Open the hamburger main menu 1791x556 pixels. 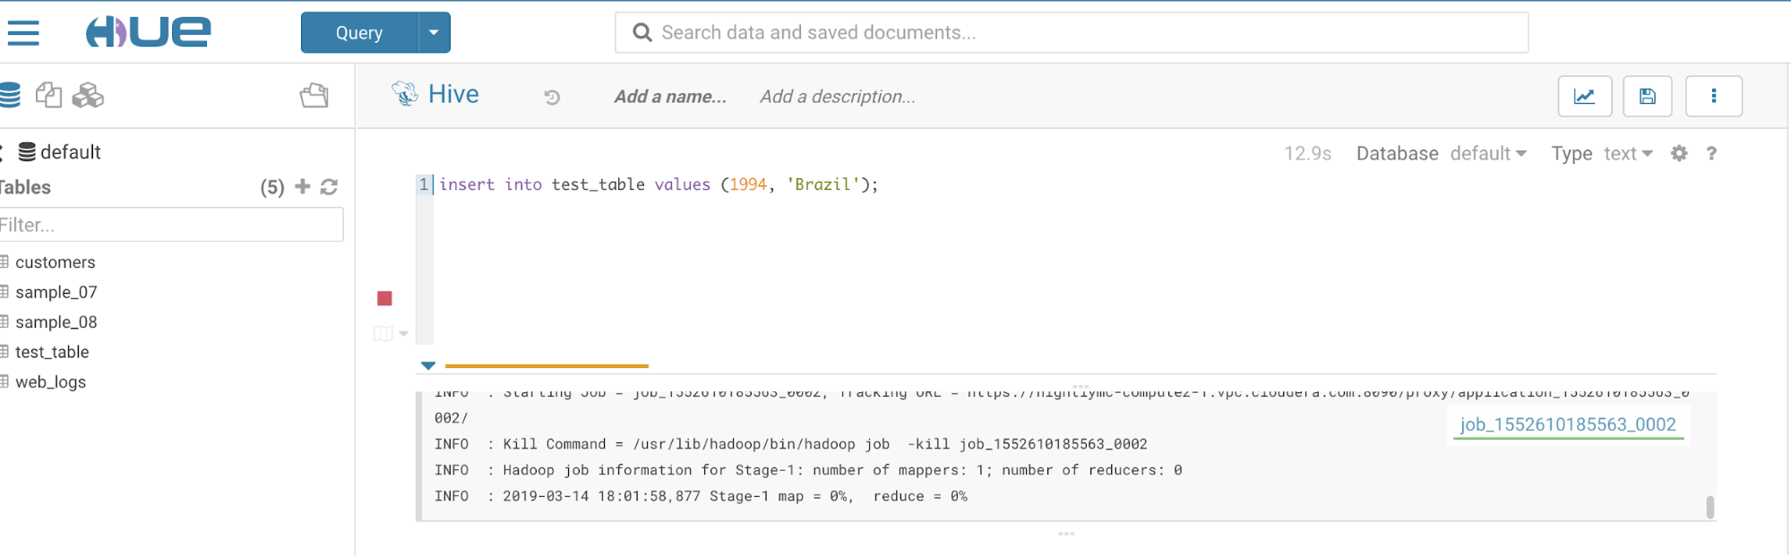(x=23, y=33)
